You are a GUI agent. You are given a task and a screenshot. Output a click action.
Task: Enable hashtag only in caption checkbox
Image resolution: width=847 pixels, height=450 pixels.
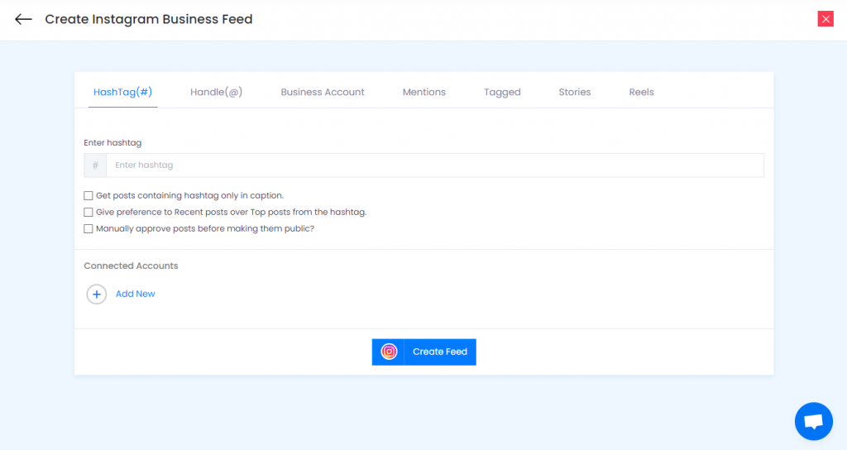[88, 195]
